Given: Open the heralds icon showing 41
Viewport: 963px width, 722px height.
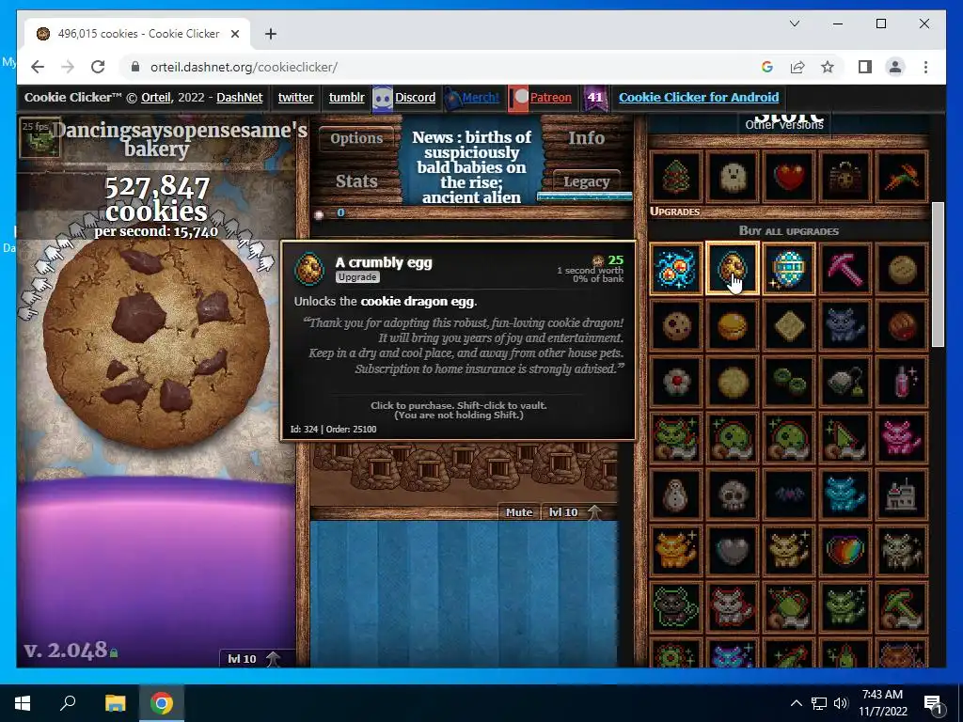Looking at the screenshot, I should point(594,98).
